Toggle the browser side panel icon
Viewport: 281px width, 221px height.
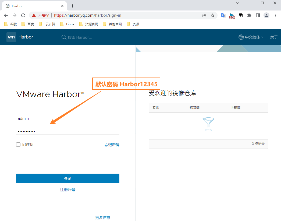coord(258,15)
